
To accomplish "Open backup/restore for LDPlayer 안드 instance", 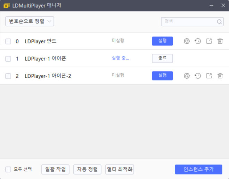I will (x=198, y=41).
